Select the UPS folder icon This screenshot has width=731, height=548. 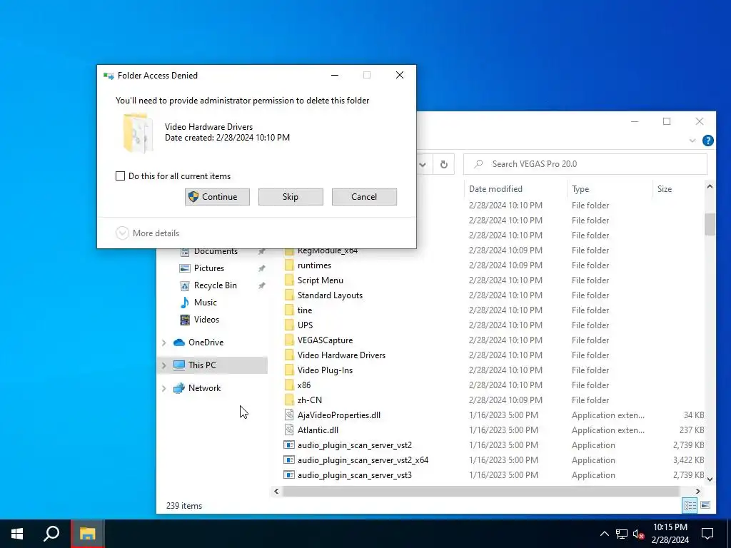pyautogui.click(x=289, y=325)
